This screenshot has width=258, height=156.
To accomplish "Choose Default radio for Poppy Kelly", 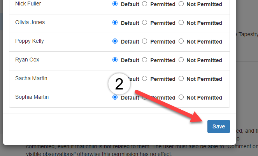I will coord(115,41).
